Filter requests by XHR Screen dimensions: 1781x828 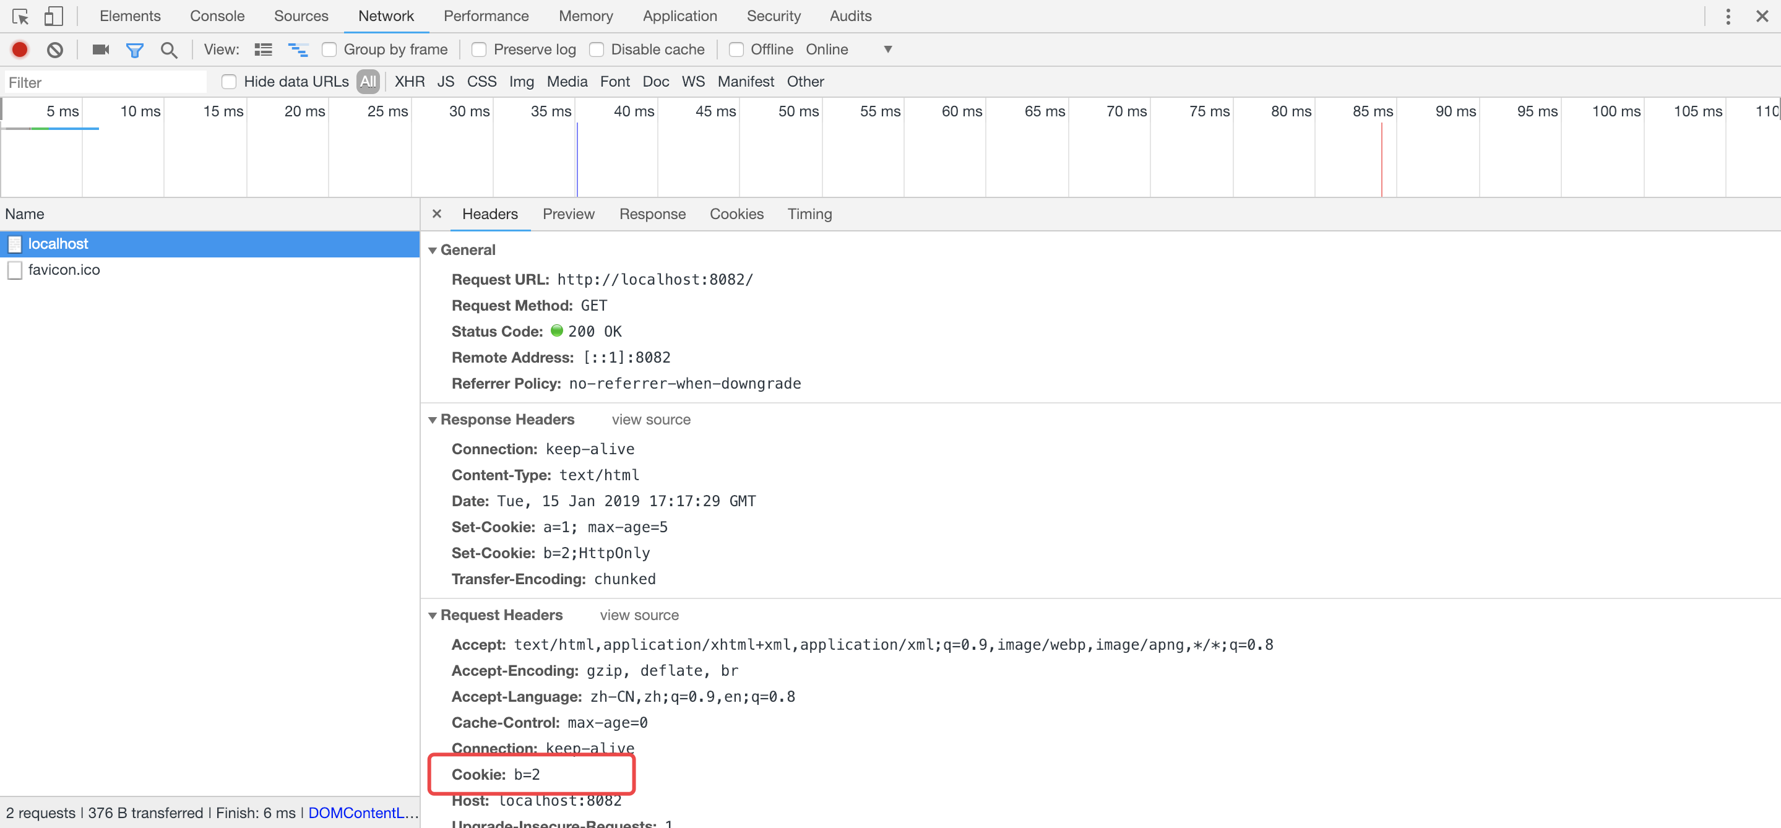(x=410, y=82)
